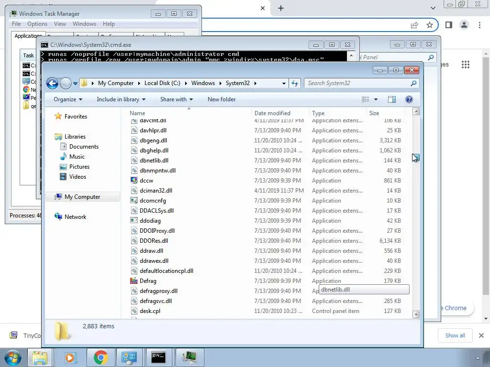Image resolution: width=490 pixels, height=367 pixels.
Task: Select dbnmpntw.dll file icon
Action: tap(134, 171)
